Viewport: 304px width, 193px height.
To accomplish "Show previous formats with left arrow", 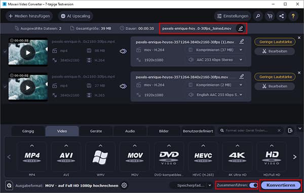I will pos(9,157).
